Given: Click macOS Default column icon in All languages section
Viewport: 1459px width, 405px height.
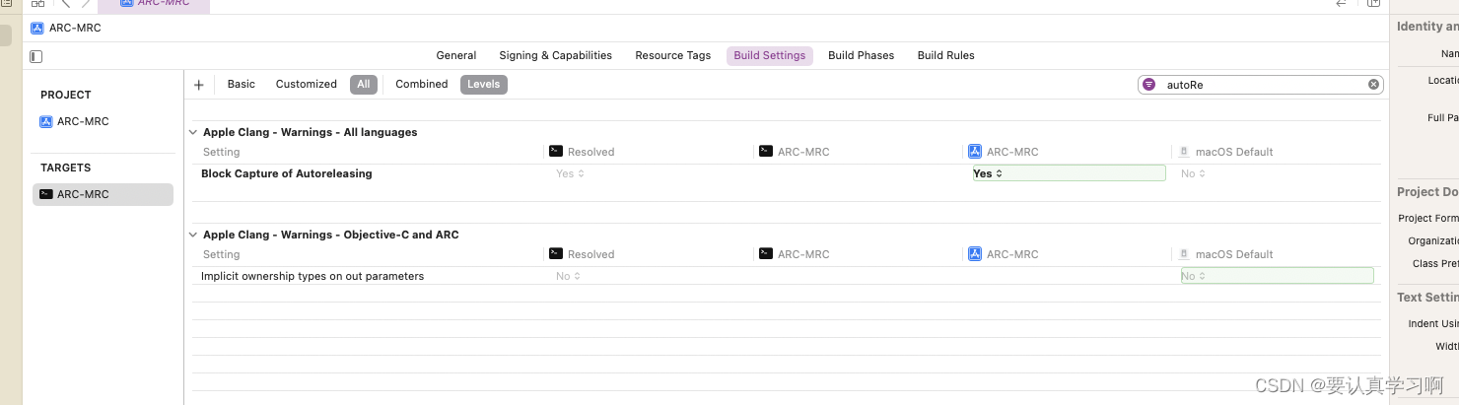Looking at the screenshot, I should 1184,152.
